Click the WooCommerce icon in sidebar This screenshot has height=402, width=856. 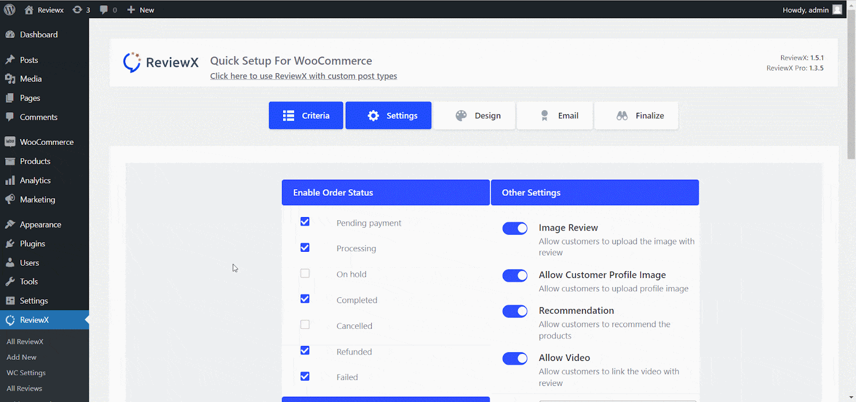[10, 142]
